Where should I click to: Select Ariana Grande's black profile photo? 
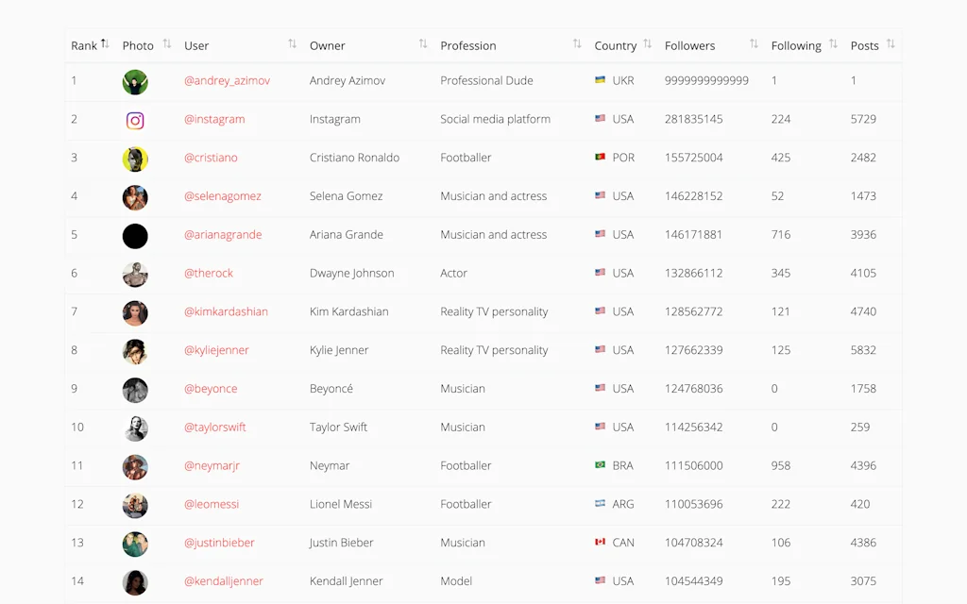[135, 236]
